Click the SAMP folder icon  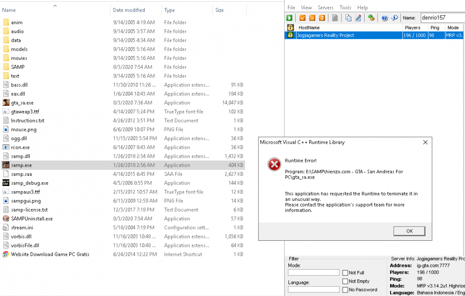[6, 67]
